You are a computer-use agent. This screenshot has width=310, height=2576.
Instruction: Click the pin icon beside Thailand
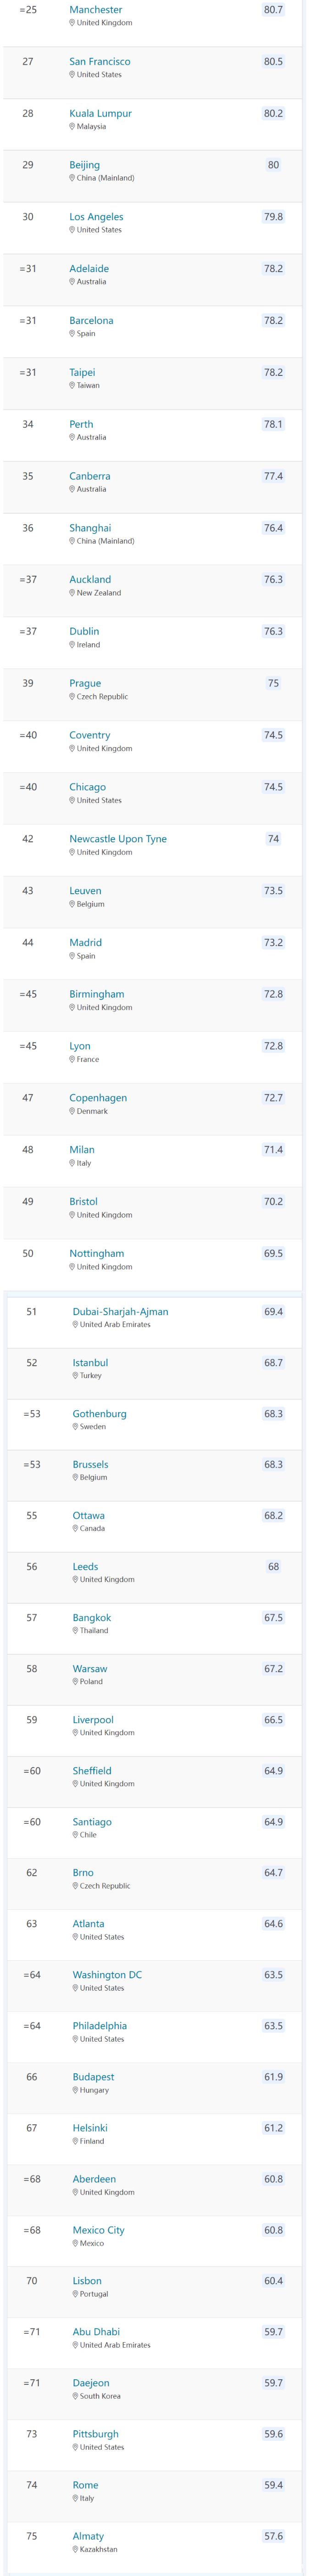click(x=76, y=1631)
